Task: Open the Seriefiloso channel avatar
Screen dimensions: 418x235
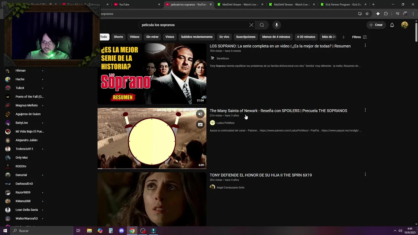Action: 212,58
